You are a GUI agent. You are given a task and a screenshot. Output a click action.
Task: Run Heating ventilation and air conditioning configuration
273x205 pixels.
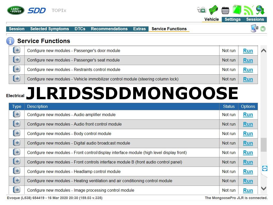[248, 181]
